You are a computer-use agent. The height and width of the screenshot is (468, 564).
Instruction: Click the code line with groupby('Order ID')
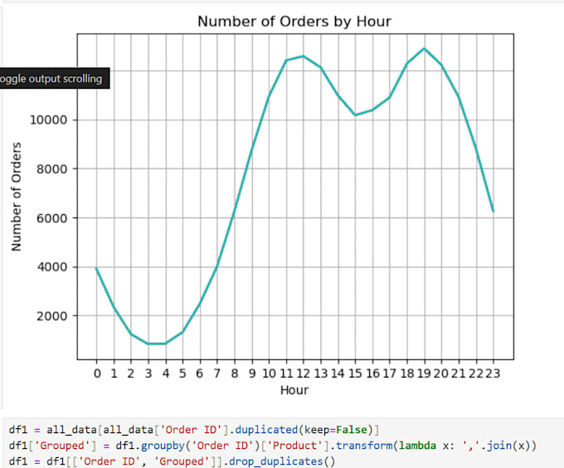[x=272, y=446]
